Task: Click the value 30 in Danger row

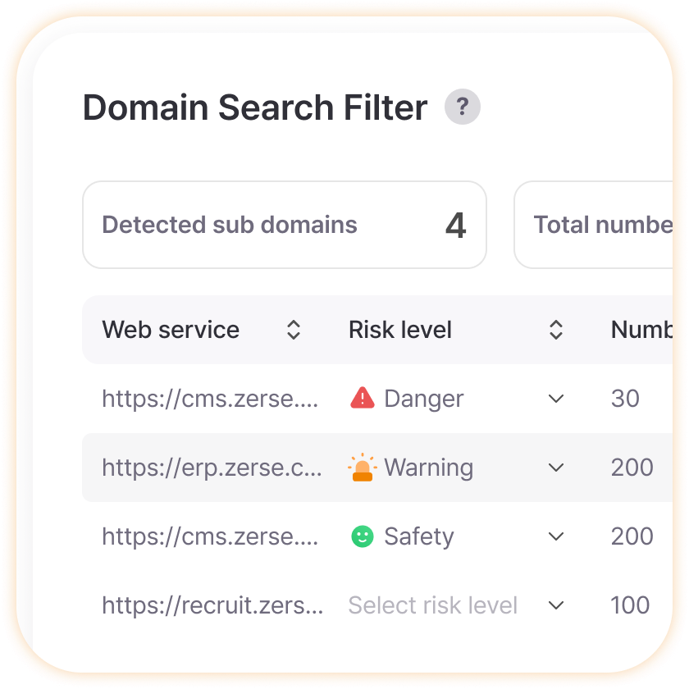Action: (x=625, y=399)
